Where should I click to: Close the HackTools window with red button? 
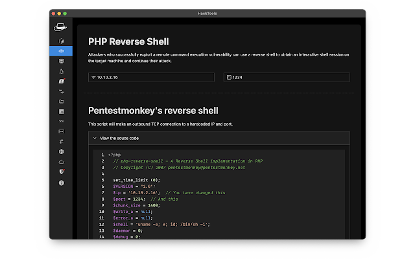click(x=53, y=13)
